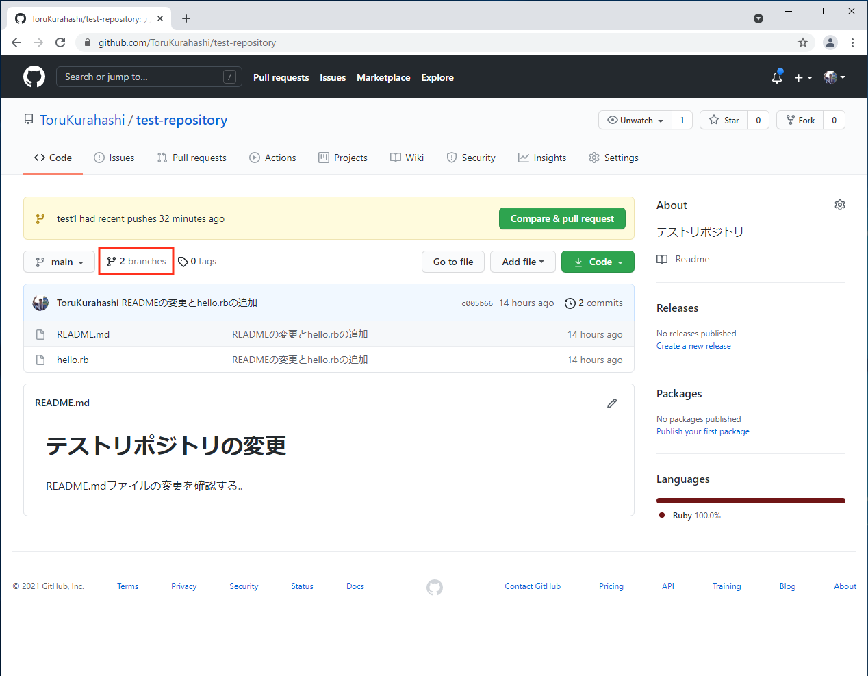The height and width of the screenshot is (676, 868).
Task: Click the Chrome back arrow
Action: pos(16,42)
